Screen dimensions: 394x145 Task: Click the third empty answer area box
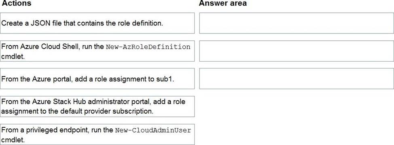297,79
